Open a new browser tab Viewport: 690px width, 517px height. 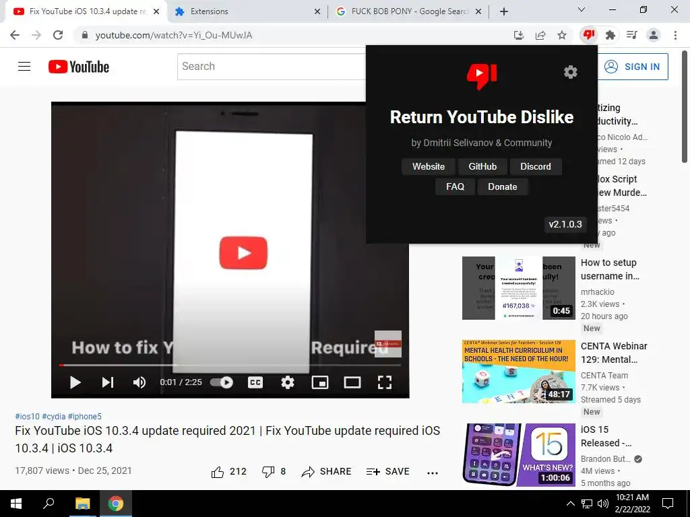[504, 11]
